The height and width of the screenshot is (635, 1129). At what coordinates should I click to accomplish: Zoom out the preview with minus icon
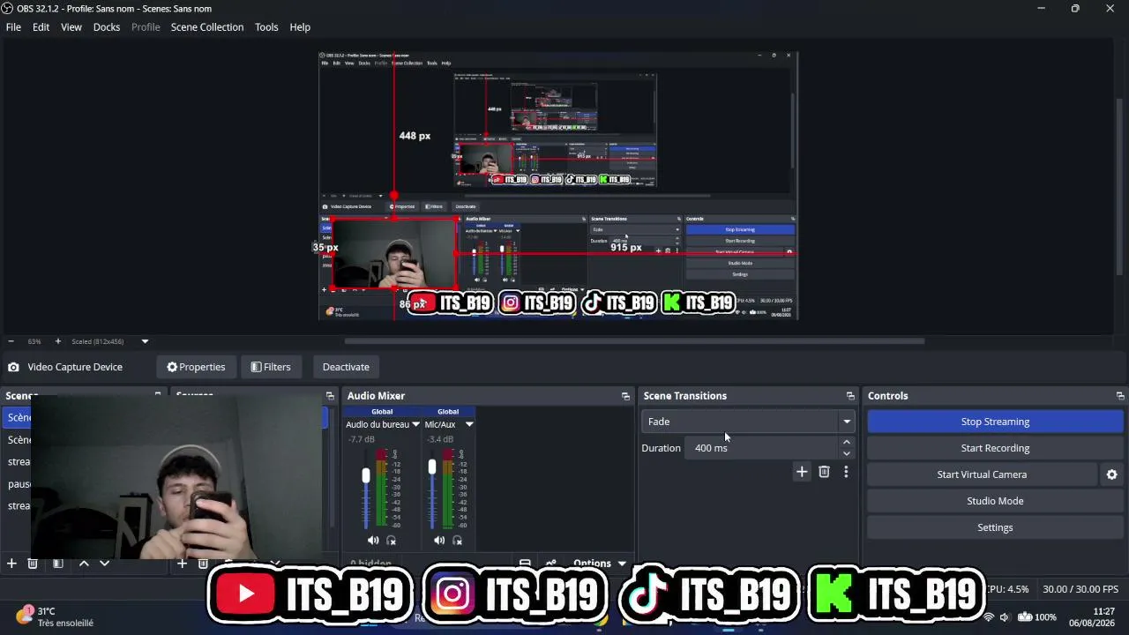(11, 341)
